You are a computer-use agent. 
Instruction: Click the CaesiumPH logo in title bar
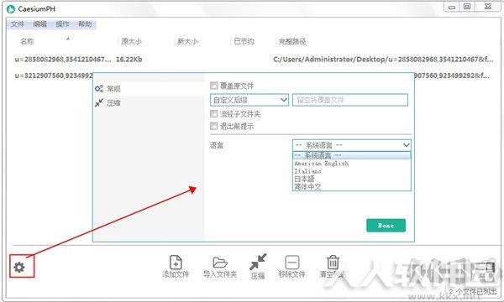pos(11,8)
